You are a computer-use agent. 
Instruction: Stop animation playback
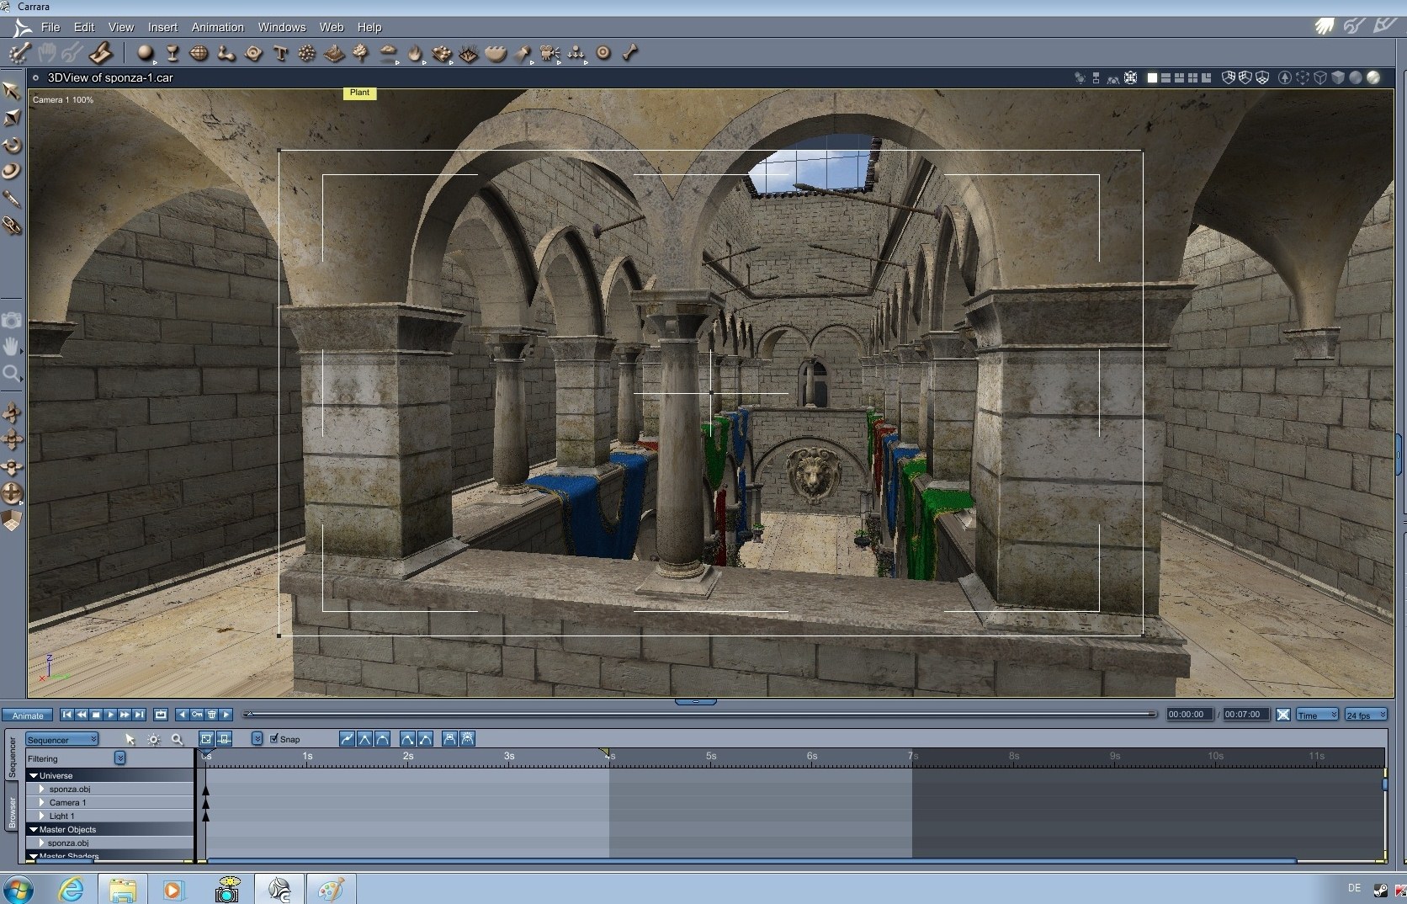pyautogui.click(x=96, y=715)
